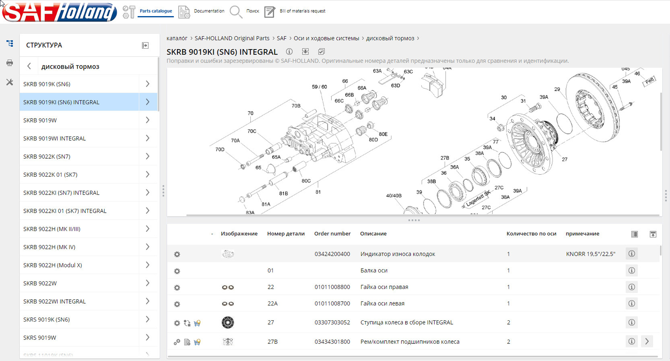The width and height of the screenshot is (670, 361).
Task: Expand SKRB 9022K (SN7) chevron
Action: click(x=148, y=156)
